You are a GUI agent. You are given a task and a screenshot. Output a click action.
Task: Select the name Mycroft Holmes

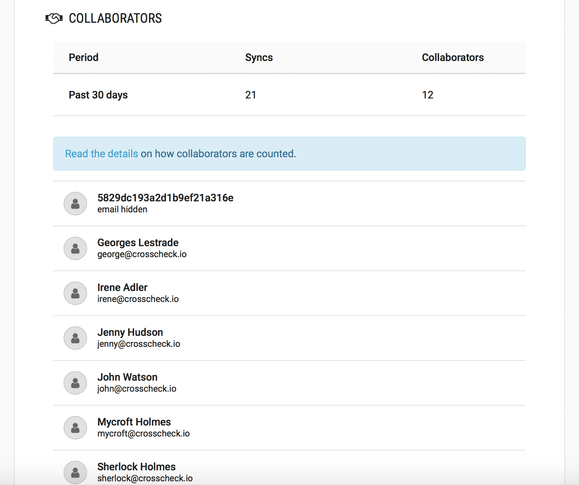point(134,422)
